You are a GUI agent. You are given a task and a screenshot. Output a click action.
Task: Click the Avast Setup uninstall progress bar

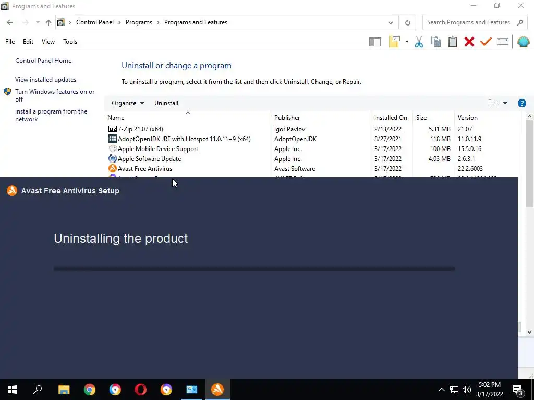pos(254,269)
